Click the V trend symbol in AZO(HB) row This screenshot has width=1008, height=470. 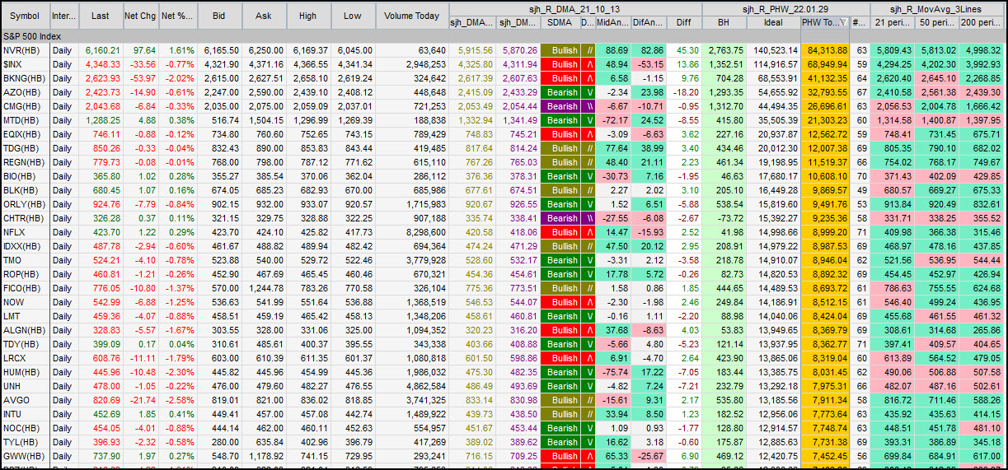[x=589, y=92]
